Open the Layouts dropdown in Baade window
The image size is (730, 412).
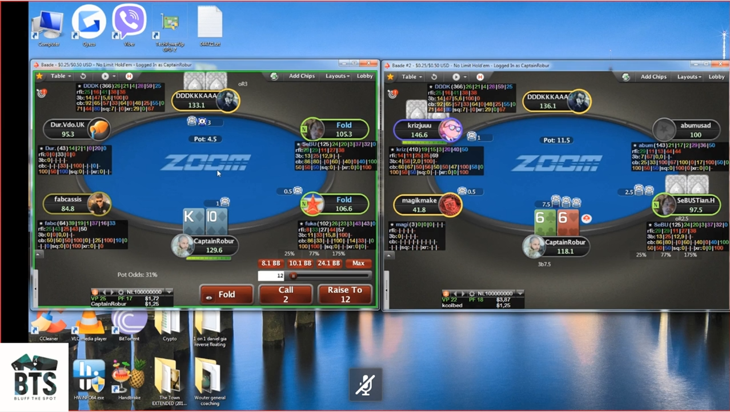[338, 76]
